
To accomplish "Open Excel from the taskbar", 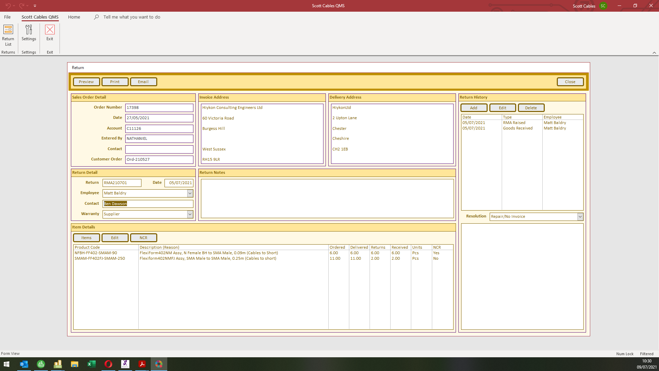I will coord(92,364).
